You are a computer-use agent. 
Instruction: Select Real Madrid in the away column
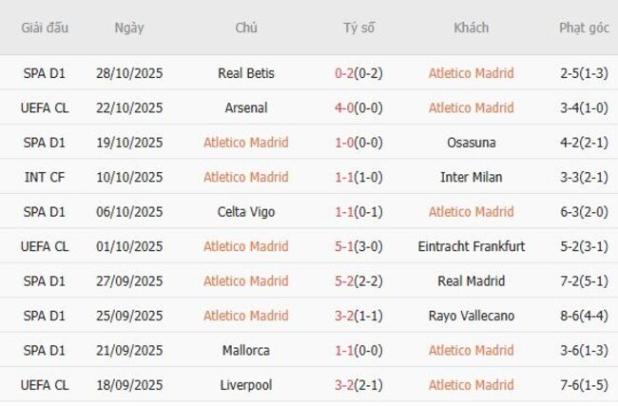coord(471,280)
